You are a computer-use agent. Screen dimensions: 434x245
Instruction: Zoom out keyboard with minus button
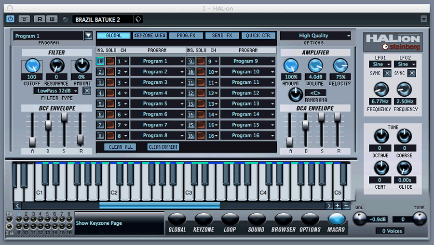pyautogui.click(x=346, y=206)
